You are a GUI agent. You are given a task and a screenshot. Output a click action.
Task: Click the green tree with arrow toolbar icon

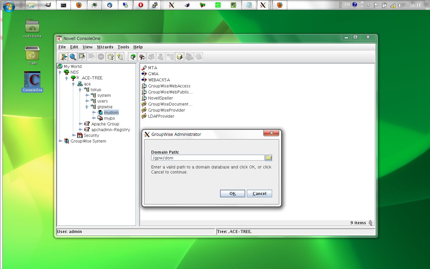[133, 57]
